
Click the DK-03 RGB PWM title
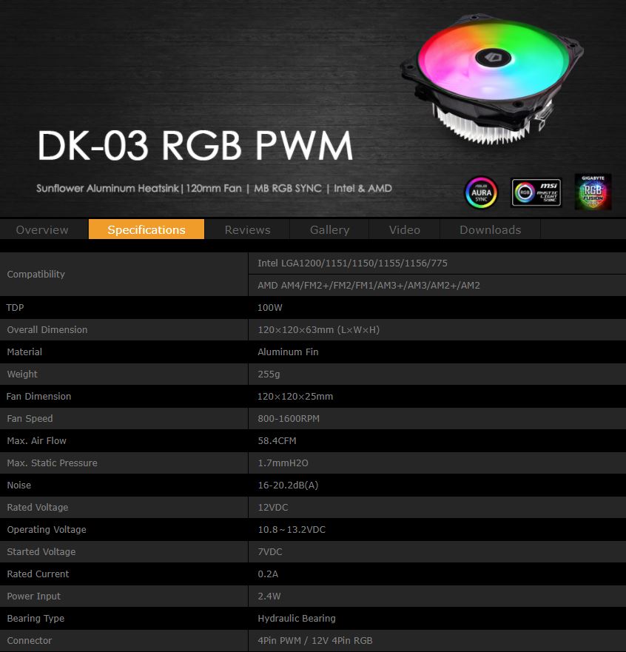195,146
